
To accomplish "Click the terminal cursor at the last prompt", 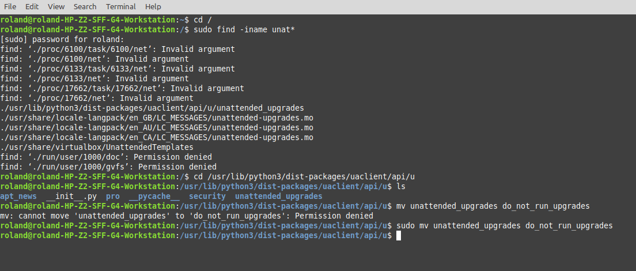I will tap(397, 236).
